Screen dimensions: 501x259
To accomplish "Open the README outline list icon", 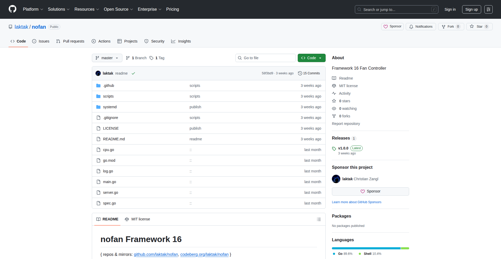I will [x=319, y=219].
